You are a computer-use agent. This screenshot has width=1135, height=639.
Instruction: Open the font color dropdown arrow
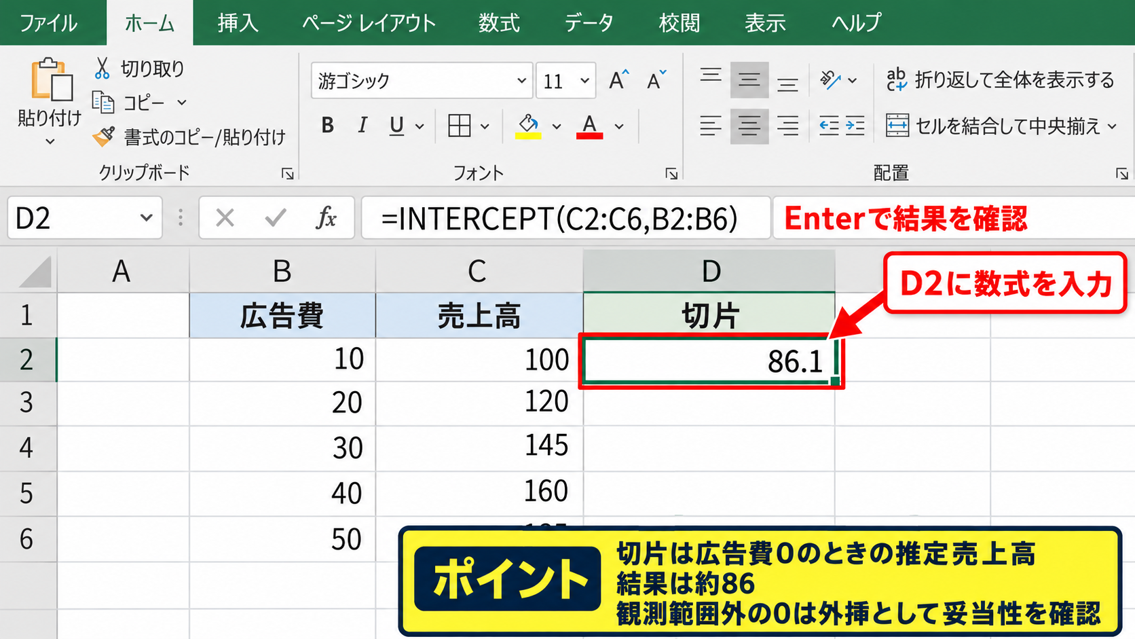(x=619, y=126)
